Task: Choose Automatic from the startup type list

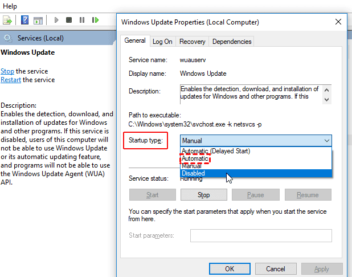Action: [x=256, y=158]
